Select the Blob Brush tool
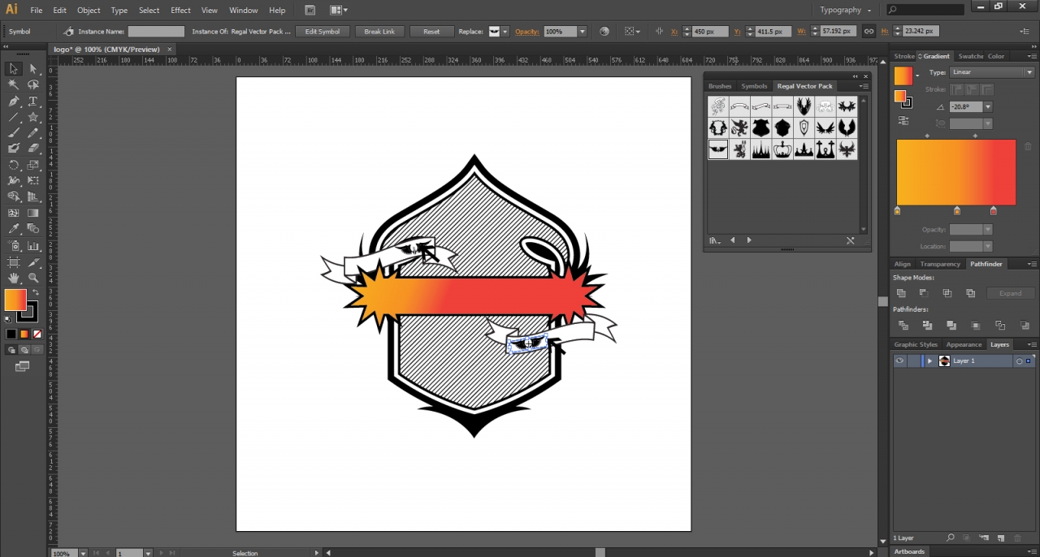1040x557 pixels. pos(14,149)
